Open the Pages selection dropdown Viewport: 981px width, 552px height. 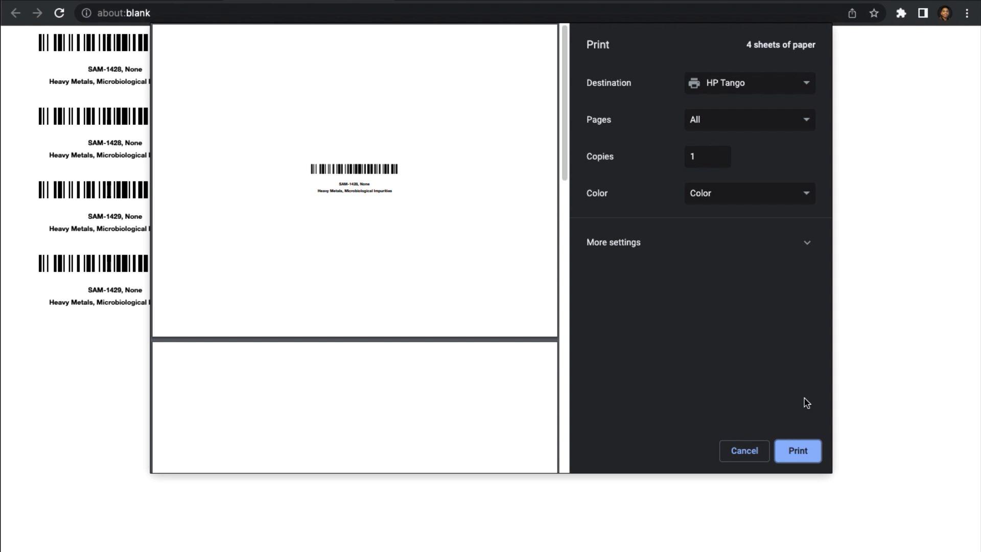pyautogui.click(x=749, y=119)
